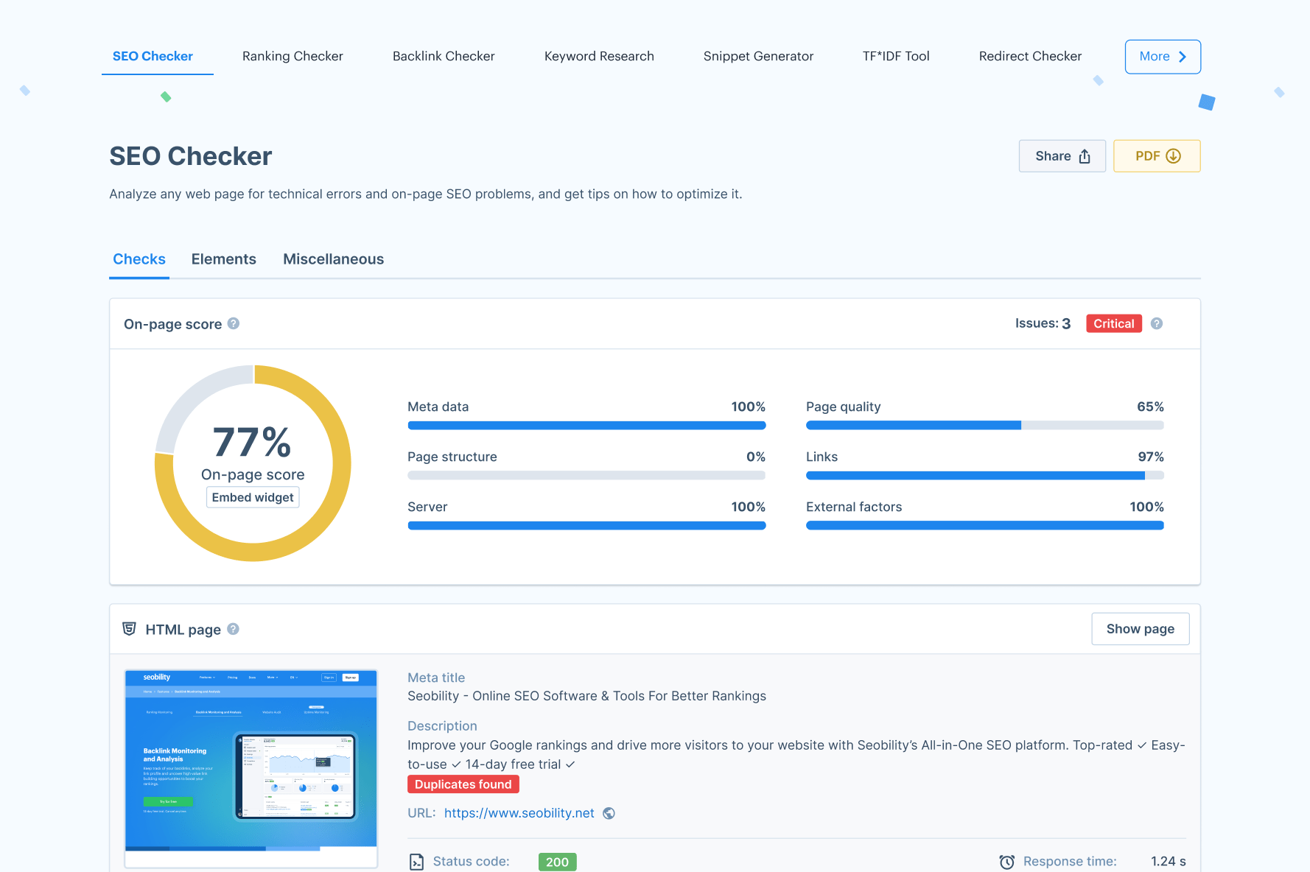
Task: Switch to the Elements tab
Action: [x=223, y=259]
